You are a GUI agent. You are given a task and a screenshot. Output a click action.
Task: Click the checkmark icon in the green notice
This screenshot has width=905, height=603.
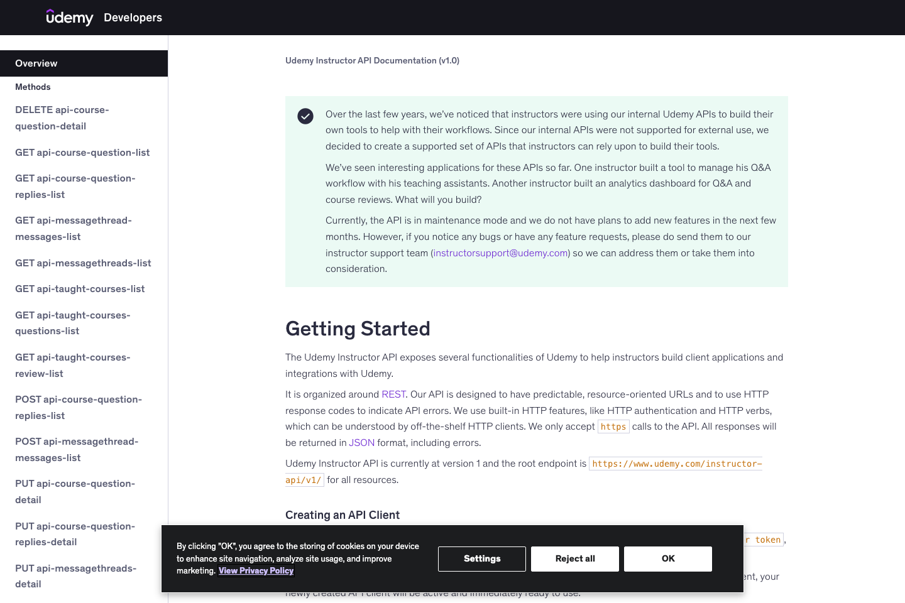coord(305,116)
